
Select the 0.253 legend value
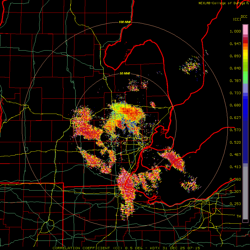point(235,204)
